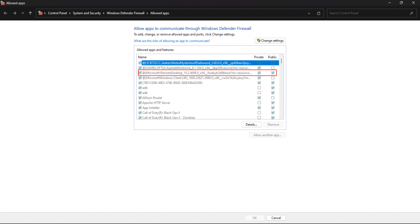Viewport: 420px width, 224px height.
Task: Expand the chevron after System and Security
Action: [x=104, y=13]
